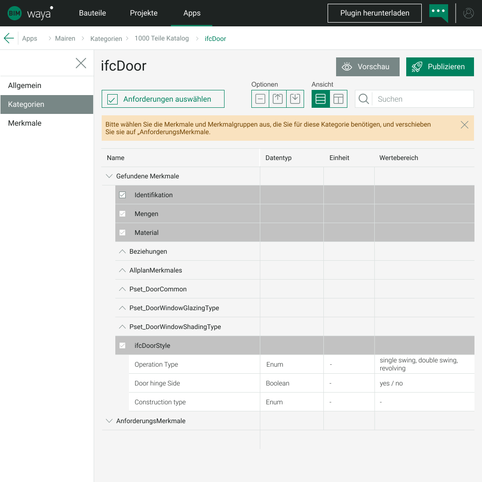482x482 pixels.
Task: Close the left sidebar panel
Action: pos(81,63)
